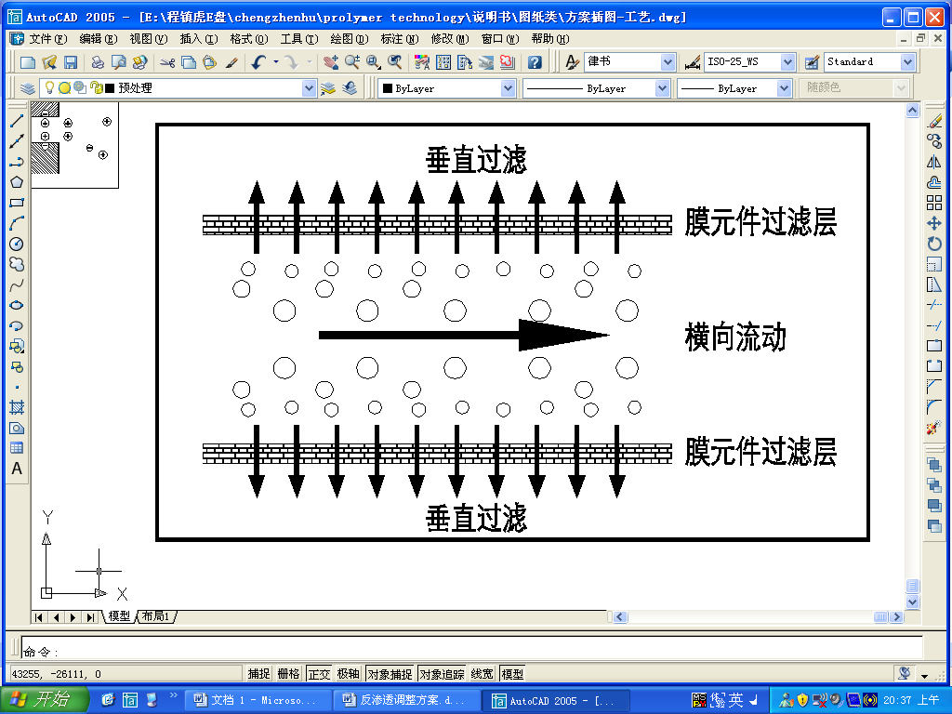This screenshot has height=714, width=952.
Task: Open the ISO-25_WS dimension style dropdown
Action: [x=787, y=62]
